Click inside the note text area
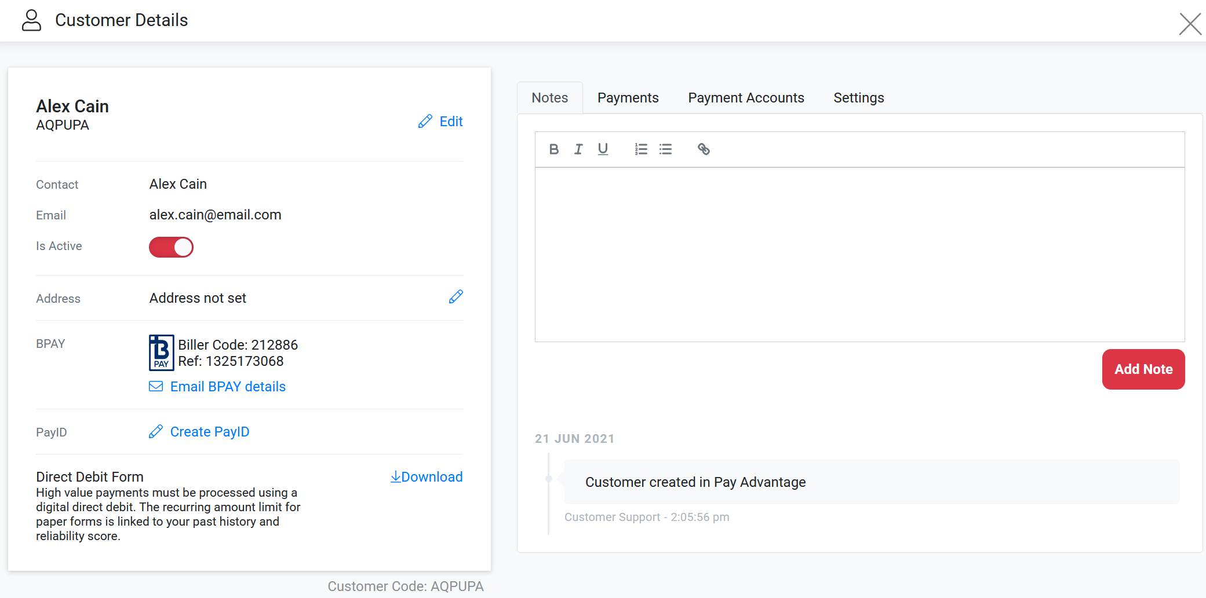 (x=859, y=255)
